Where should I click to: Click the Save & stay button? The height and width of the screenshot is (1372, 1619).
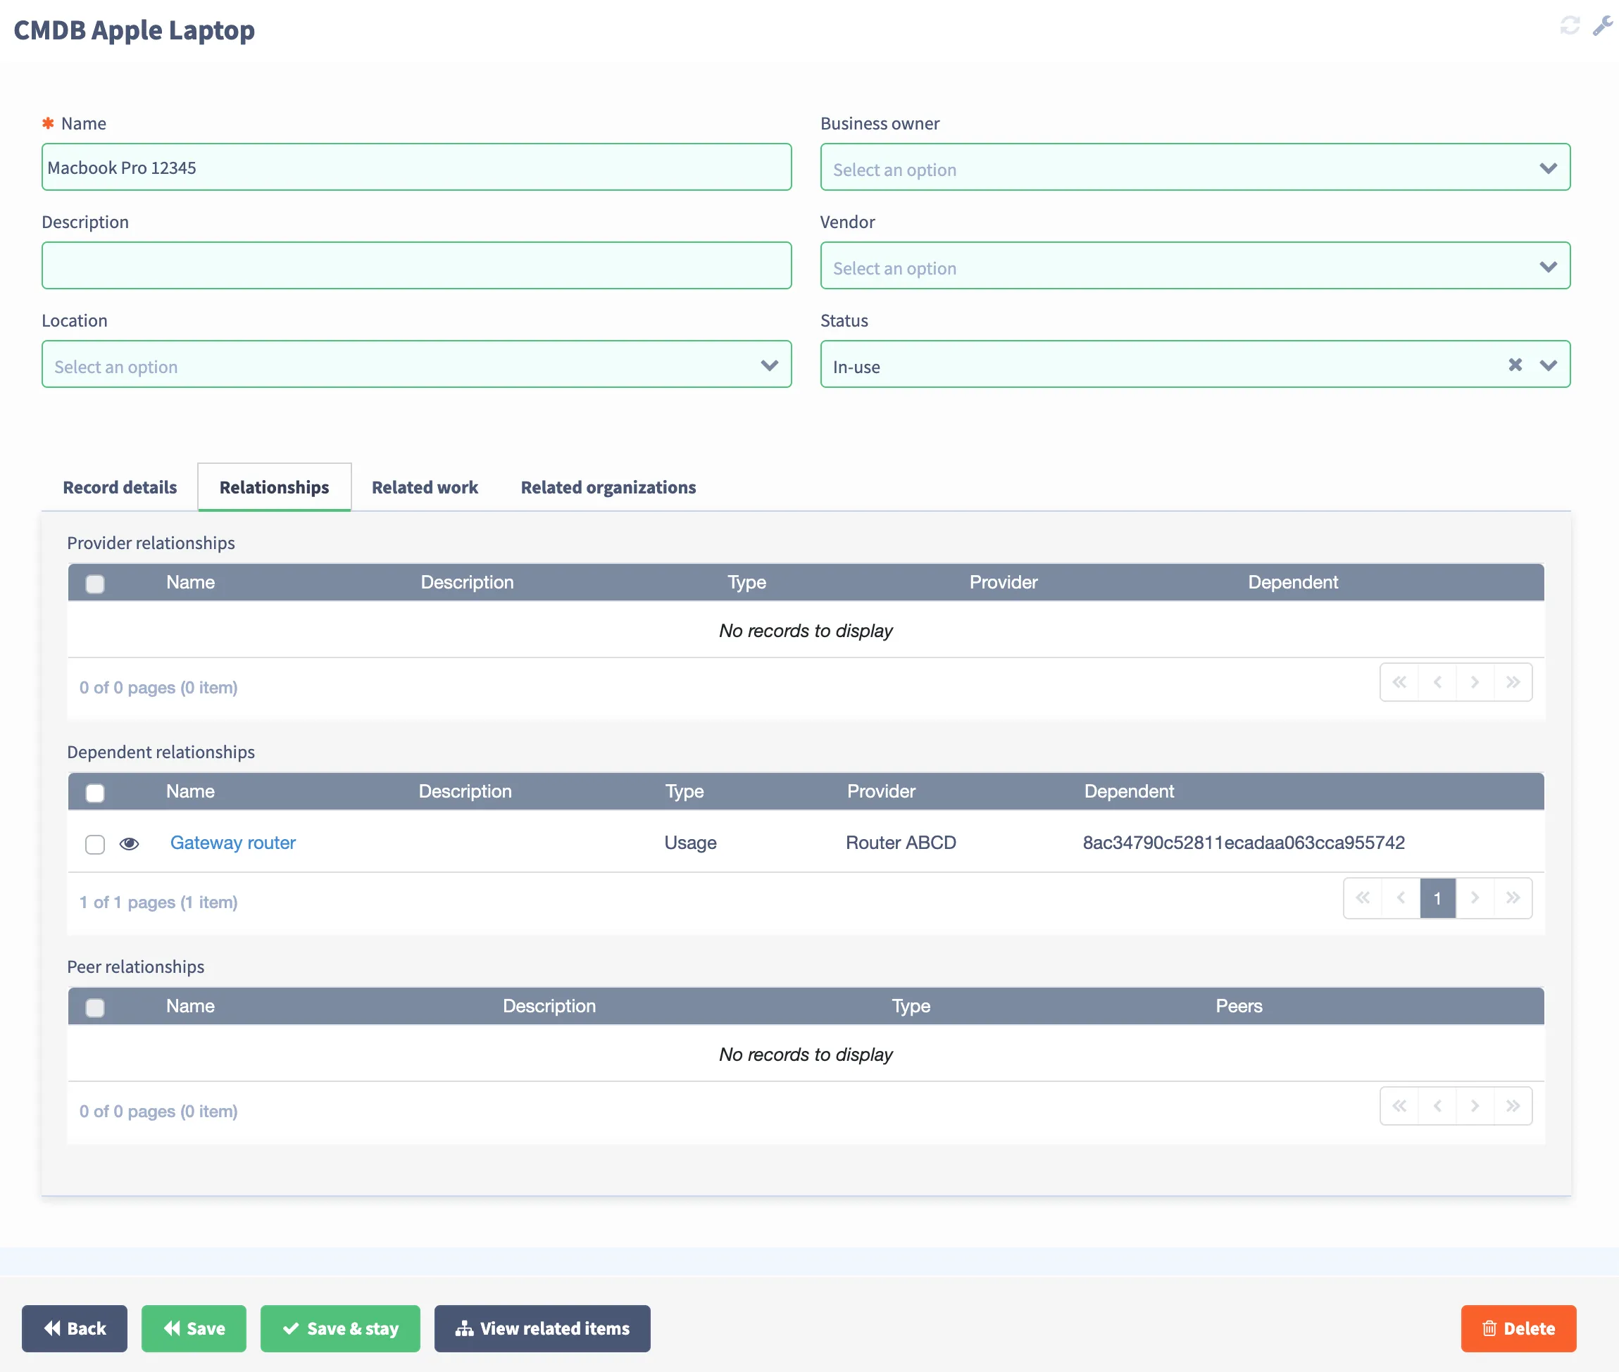point(340,1328)
